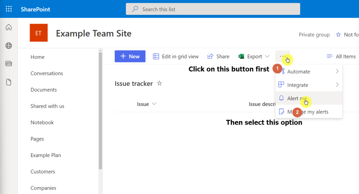The height and width of the screenshot is (194, 359).
Task: Expand the Export dropdown chevron
Action: point(267,56)
